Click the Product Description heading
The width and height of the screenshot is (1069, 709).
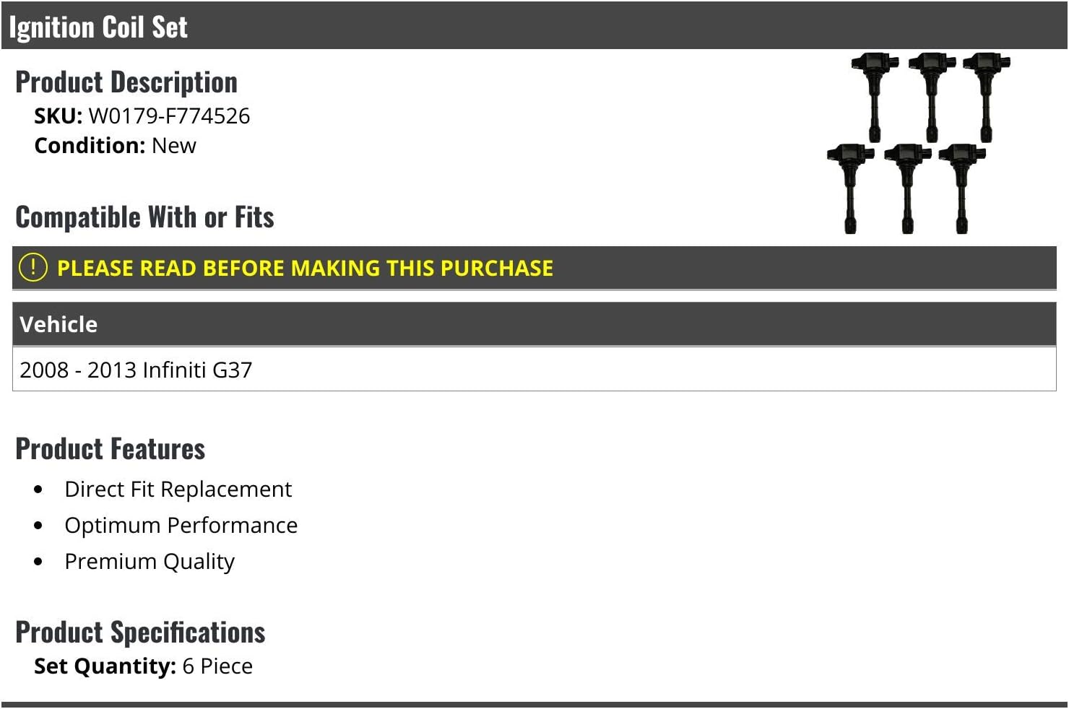pos(126,82)
